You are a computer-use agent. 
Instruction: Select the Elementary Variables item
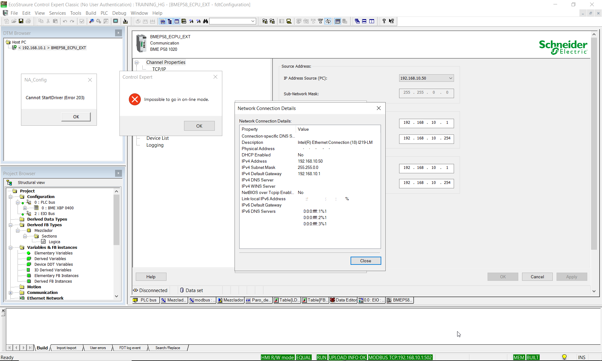pos(53,253)
